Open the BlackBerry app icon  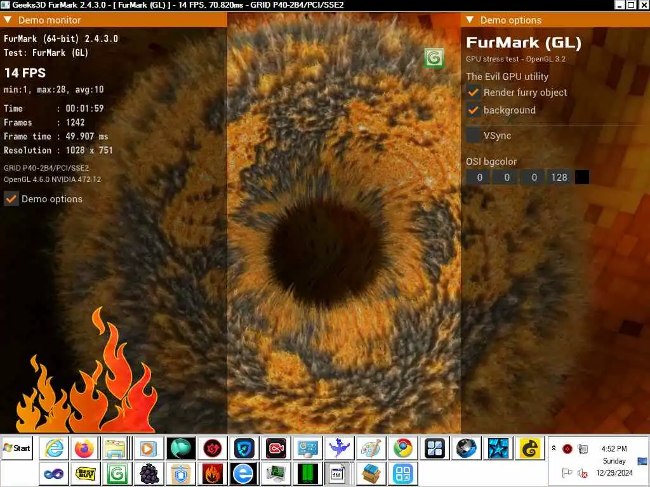[x=149, y=473]
